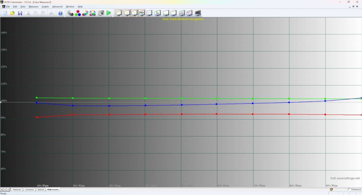This screenshot has height=195, width=362.
Task: Open the blue Help question-mark icon
Action: click(x=60, y=13)
